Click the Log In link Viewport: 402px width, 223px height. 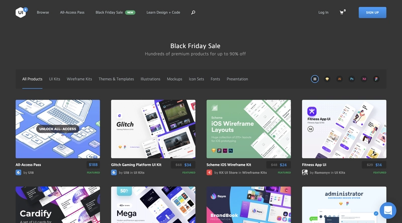[323, 12]
